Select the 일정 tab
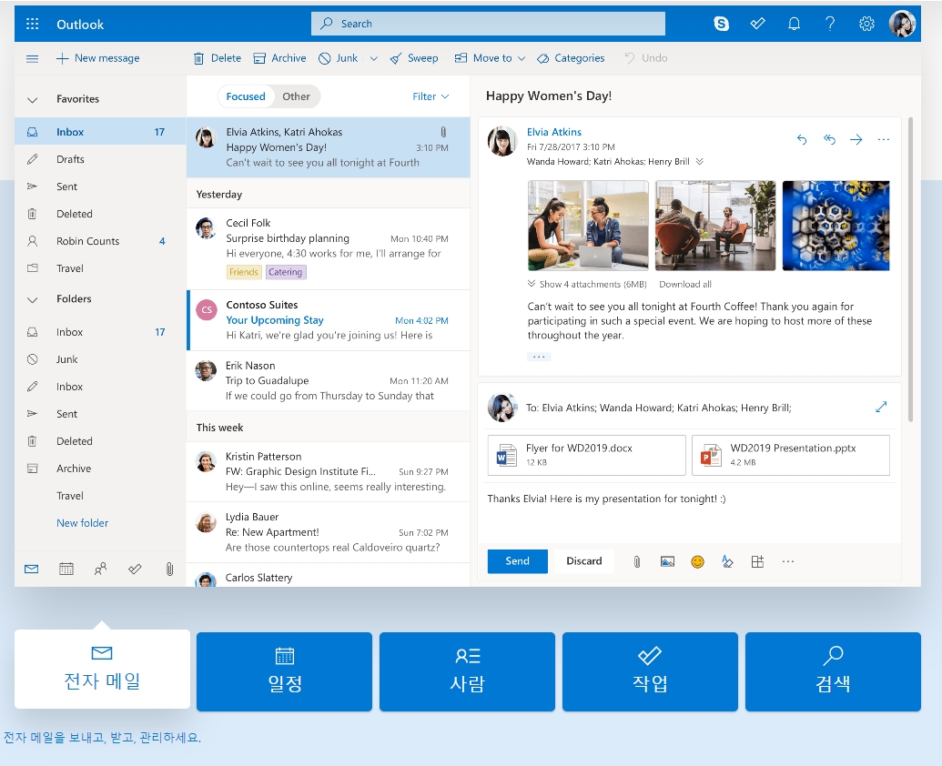This screenshot has height=766, width=942. point(284,671)
